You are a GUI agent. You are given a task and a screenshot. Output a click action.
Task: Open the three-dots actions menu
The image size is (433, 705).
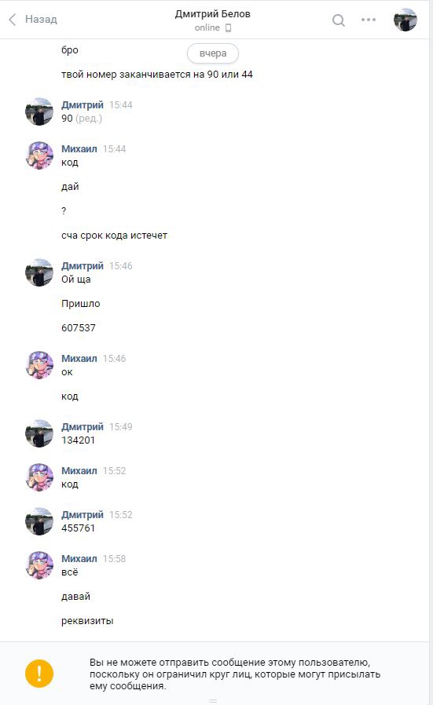(369, 20)
